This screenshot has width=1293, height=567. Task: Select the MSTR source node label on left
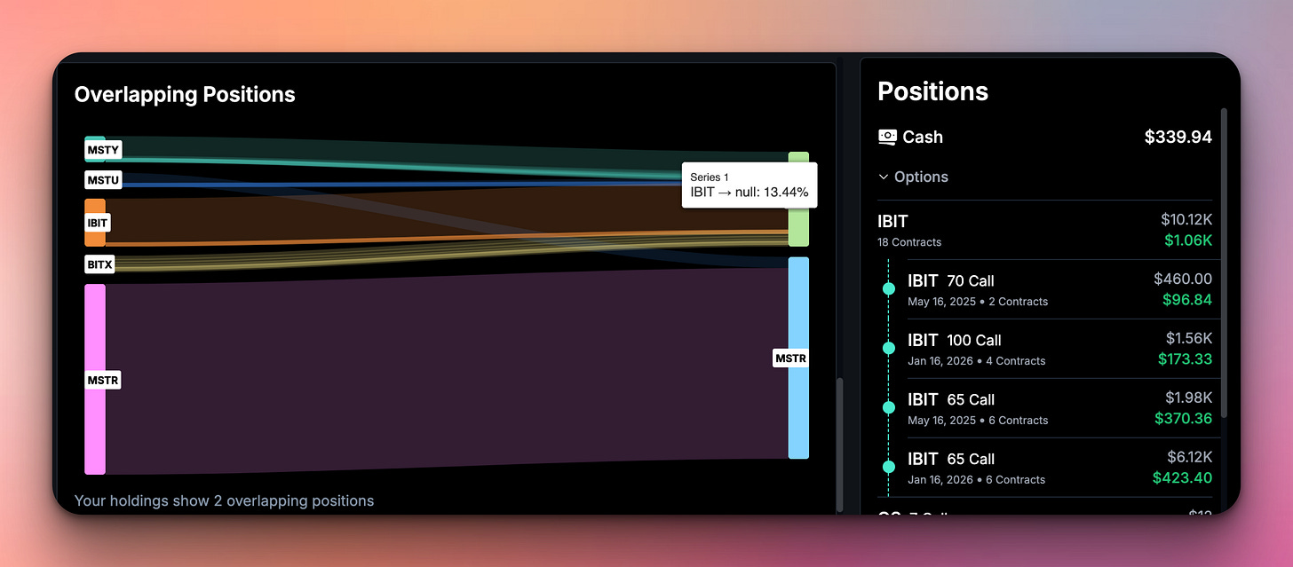click(103, 380)
